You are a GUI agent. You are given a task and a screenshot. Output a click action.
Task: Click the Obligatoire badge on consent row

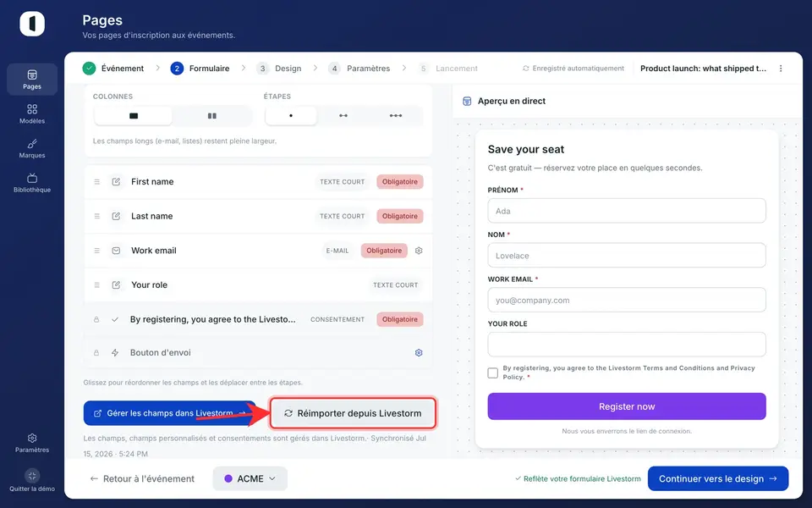(x=400, y=319)
